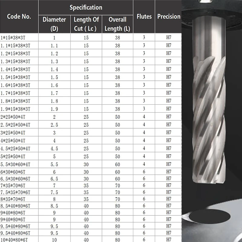
Task: Select diameter value "5.5"
Action: pos(54,165)
